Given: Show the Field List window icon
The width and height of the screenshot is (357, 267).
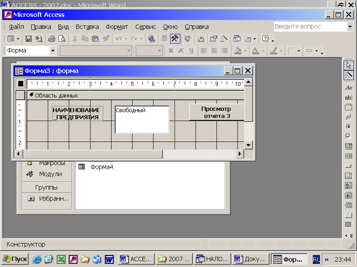Looking at the screenshot, I should point(164,39).
